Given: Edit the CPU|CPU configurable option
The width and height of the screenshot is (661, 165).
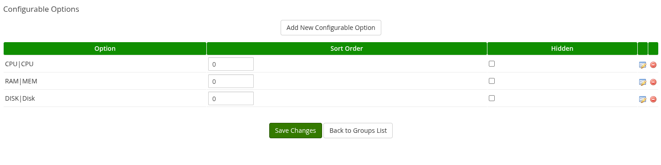Looking at the screenshot, I should [x=643, y=65].
